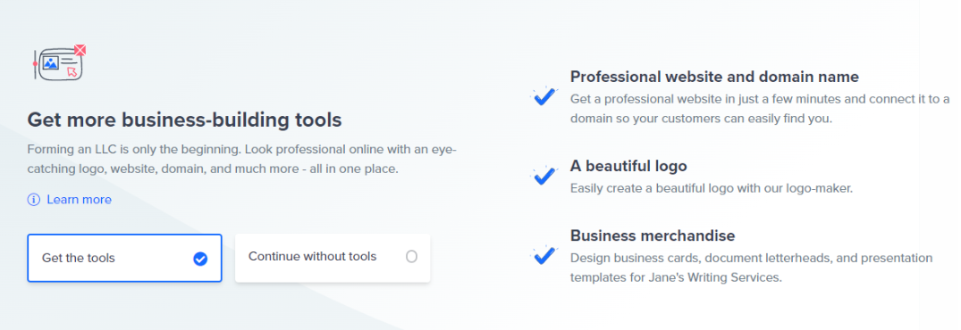This screenshot has width=961, height=330.
Task: Select the Get the tools option card
Action: point(124,258)
